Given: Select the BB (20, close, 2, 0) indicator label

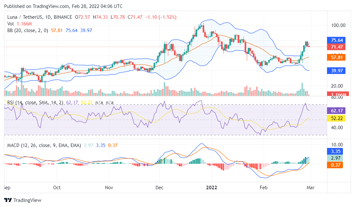Looking at the screenshot, I should 27,30.
